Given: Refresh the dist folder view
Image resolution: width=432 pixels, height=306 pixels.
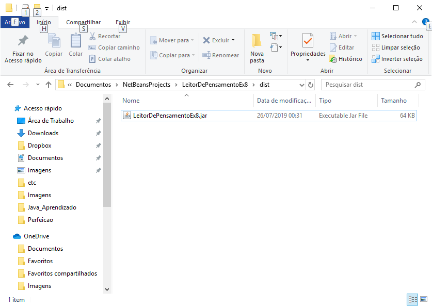Looking at the screenshot, I should [311, 85].
